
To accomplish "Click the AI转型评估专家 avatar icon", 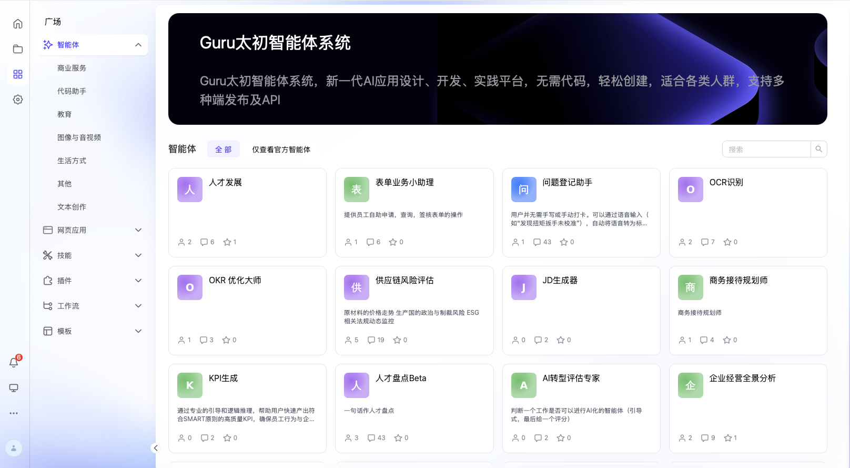I will click(x=524, y=385).
